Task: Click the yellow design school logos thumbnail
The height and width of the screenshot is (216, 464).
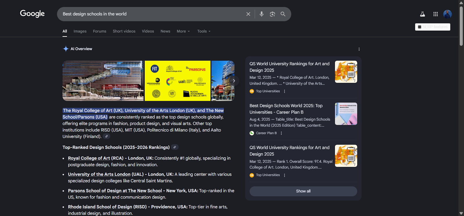Action: click(x=177, y=81)
